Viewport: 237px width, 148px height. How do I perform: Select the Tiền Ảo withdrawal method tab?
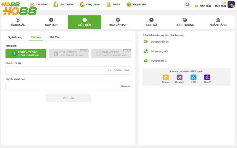click(x=36, y=37)
